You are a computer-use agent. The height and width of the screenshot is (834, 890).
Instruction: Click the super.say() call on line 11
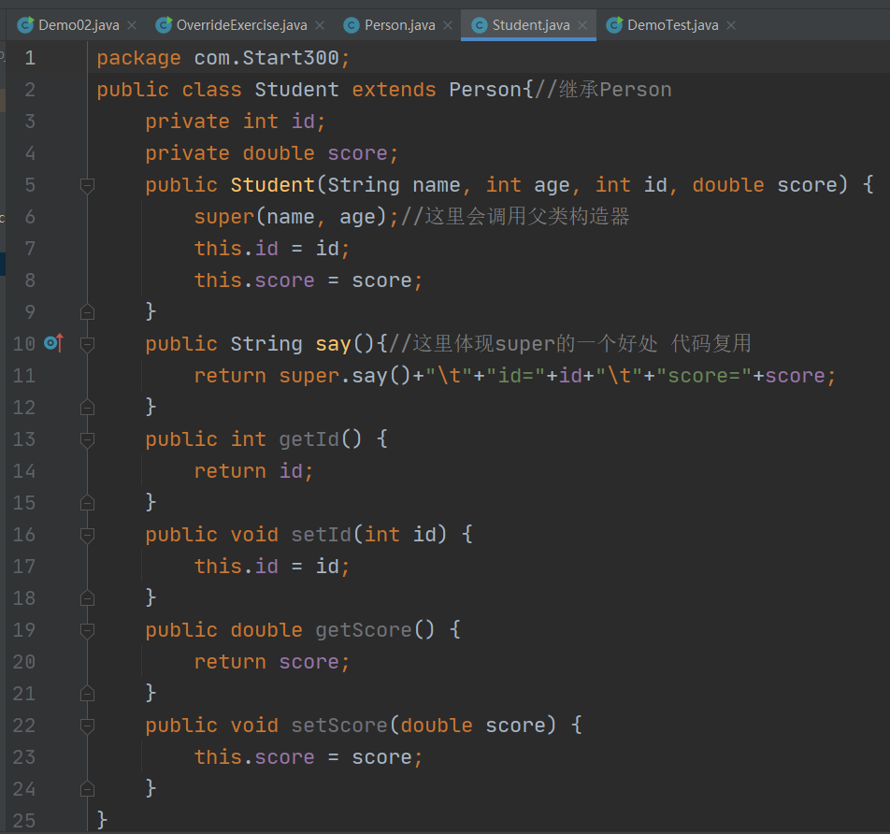click(345, 376)
